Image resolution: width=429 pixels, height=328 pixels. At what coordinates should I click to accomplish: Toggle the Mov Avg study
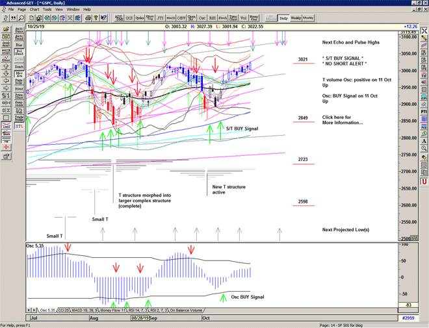click(19, 74)
